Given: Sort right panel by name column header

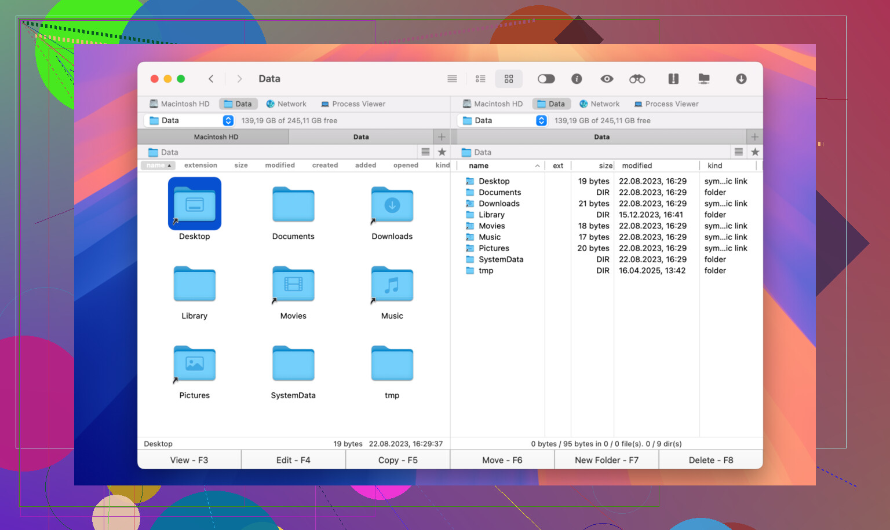Looking at the screenshot, I should point(479,166).
